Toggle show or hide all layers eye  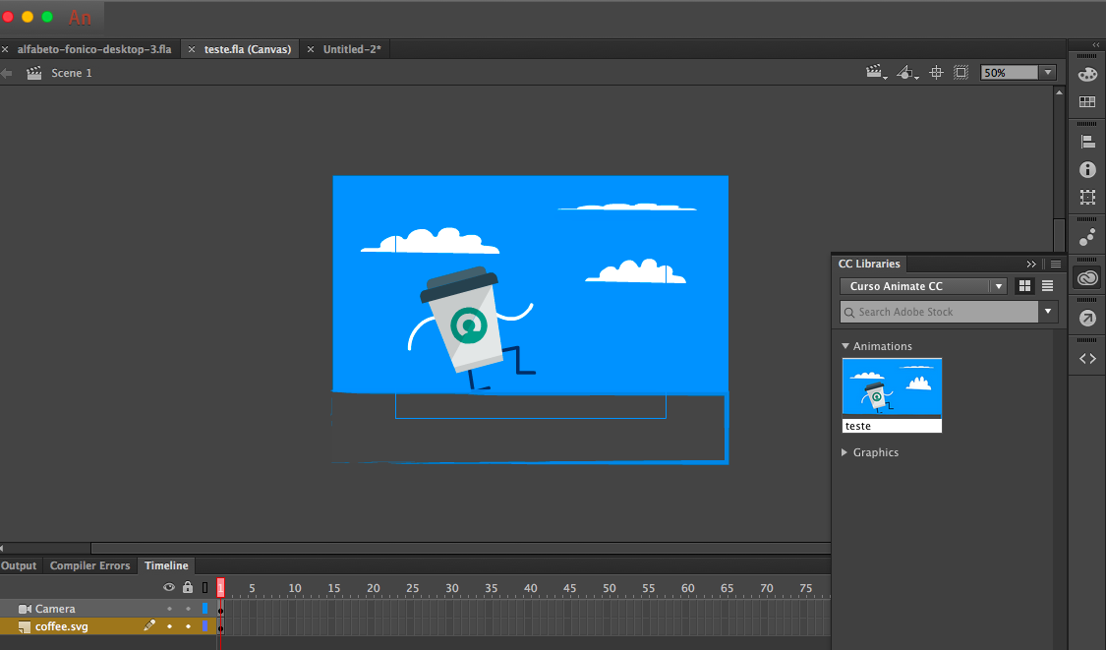coord(168,587)
